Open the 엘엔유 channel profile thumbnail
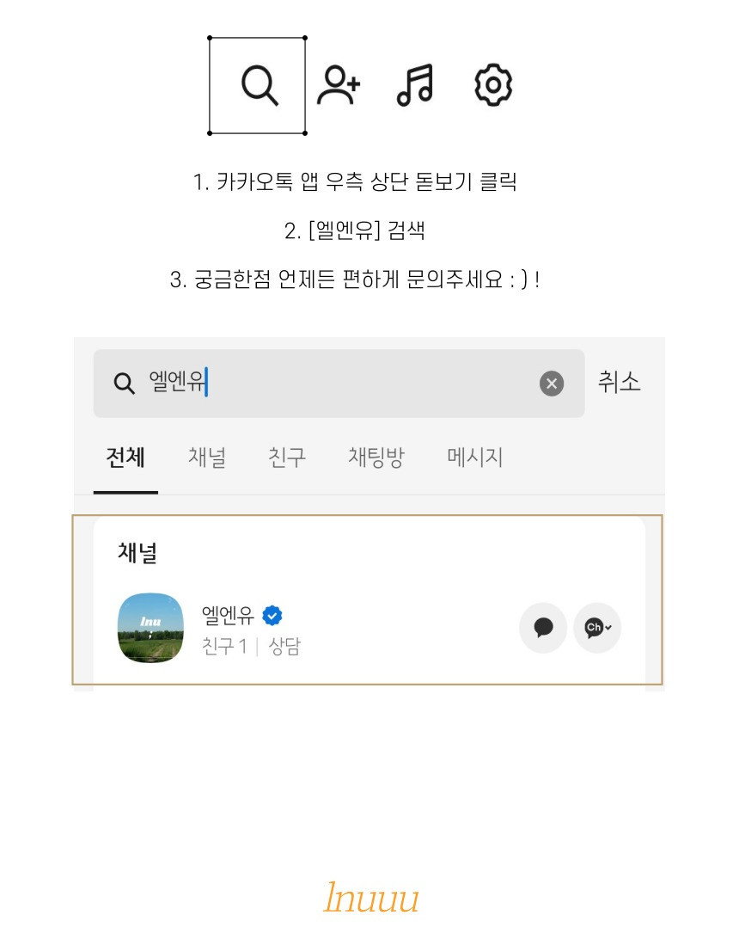The image size is (739, 946). coord(150,628)
